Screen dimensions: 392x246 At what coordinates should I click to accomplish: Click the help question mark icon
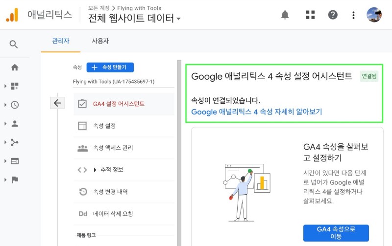333,15
